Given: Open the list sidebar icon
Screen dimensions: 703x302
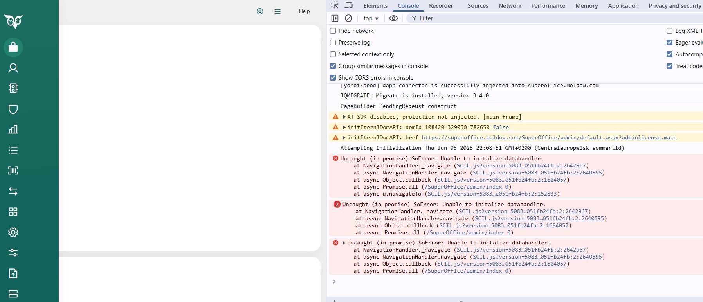Looking at the screenshot, I should click(x=13, y=150).
